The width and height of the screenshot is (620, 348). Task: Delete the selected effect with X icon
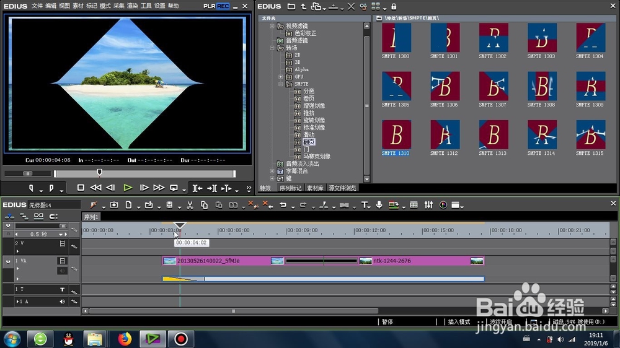click(351, 7)
